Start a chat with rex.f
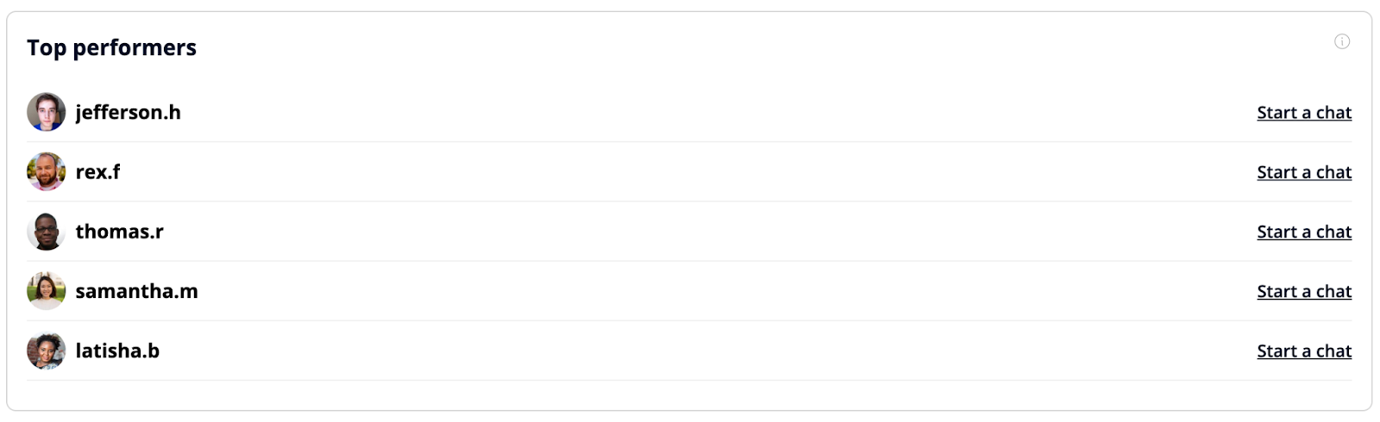Screen dimensions: 1380x422 (1303, 172)
